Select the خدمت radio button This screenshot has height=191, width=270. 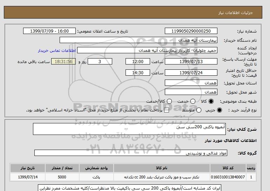[193, 101]
